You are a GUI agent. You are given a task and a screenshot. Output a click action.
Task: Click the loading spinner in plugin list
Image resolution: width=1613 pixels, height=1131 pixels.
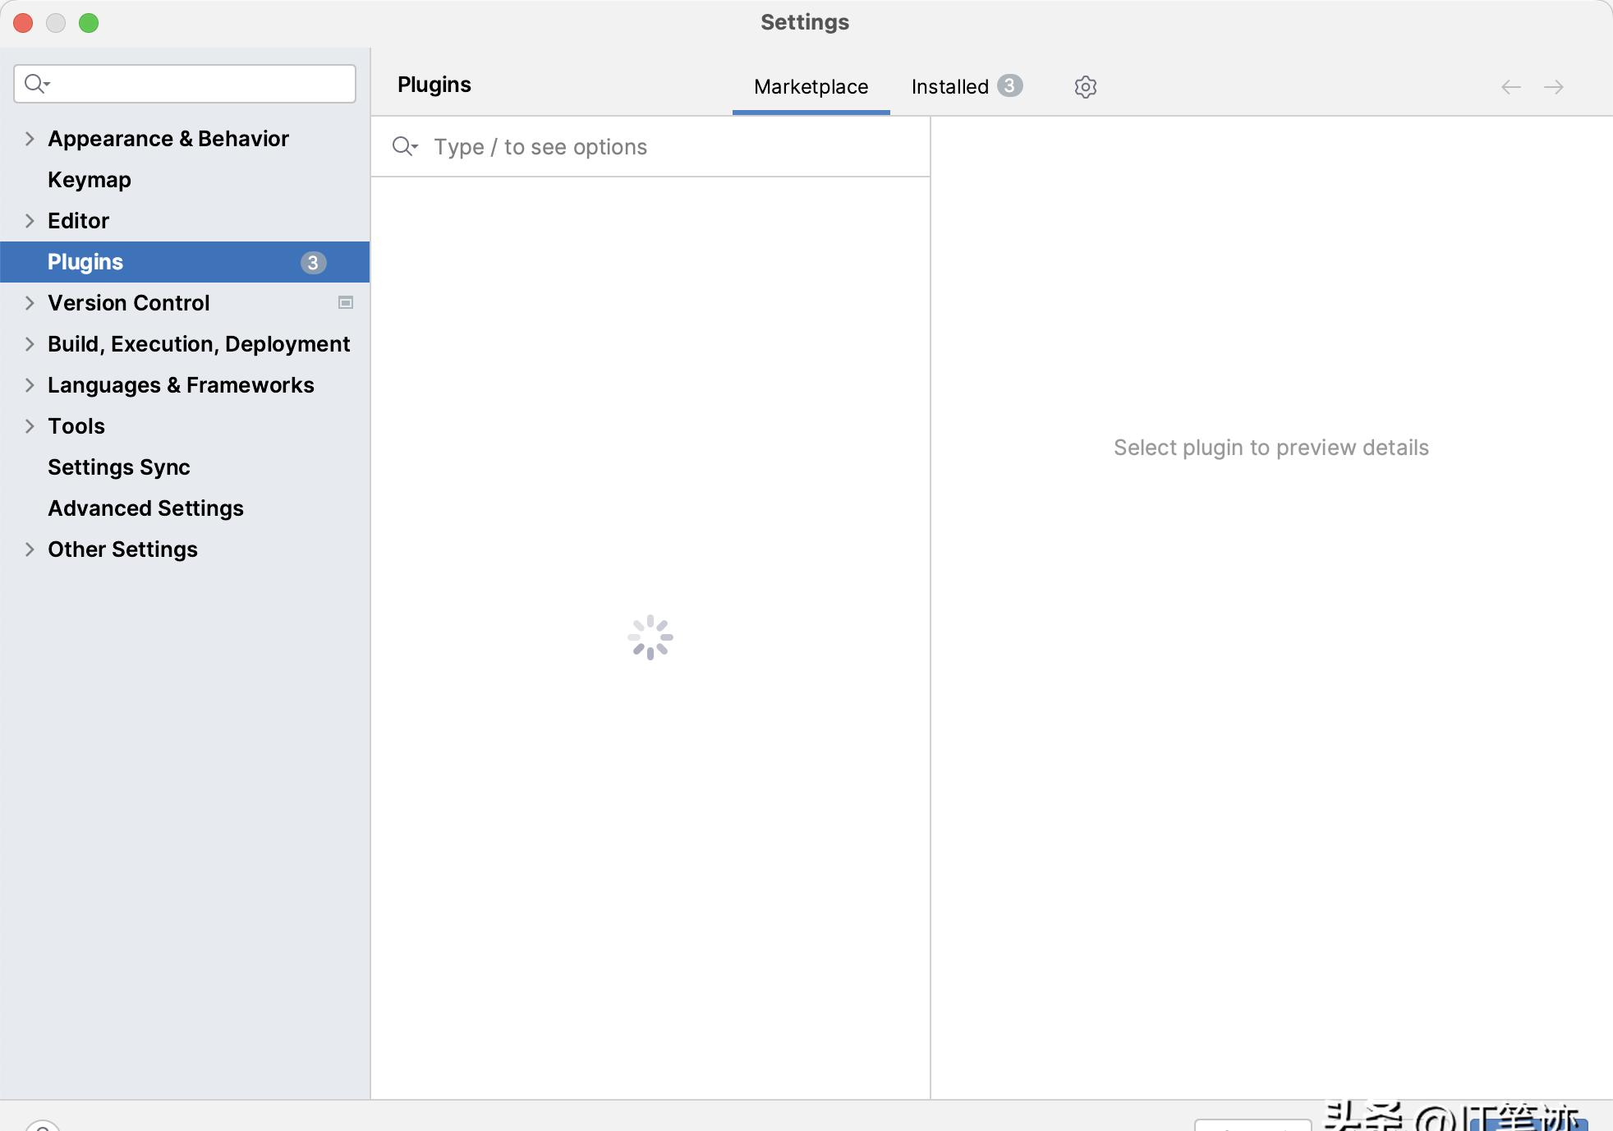coord(650,637)
